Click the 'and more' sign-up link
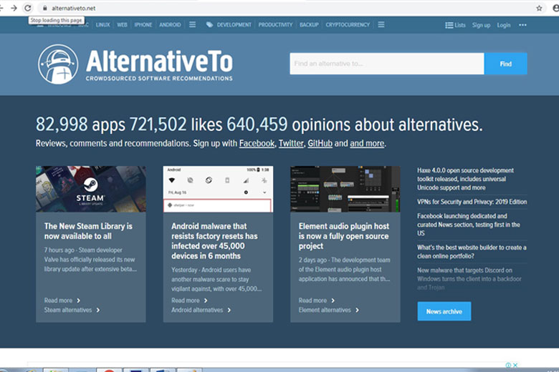Screen dimensions: 559x372 [x=367, y=144]
